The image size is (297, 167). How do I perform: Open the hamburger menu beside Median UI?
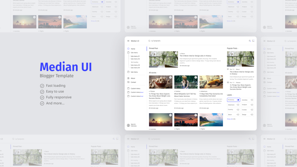[x=128, y=41]
